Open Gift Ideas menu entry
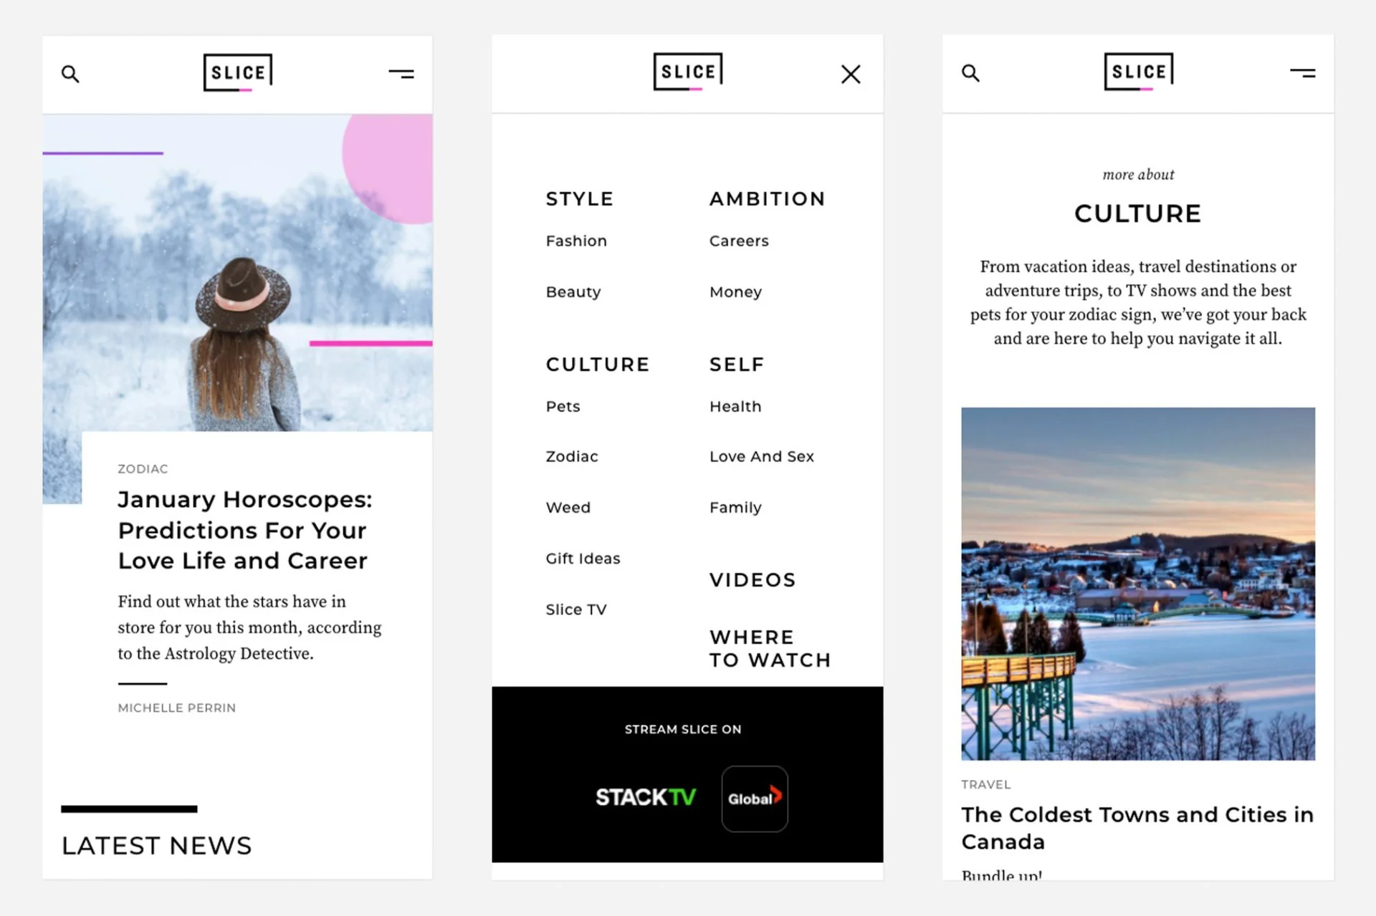1376x916 pixels. pos(583,559)
